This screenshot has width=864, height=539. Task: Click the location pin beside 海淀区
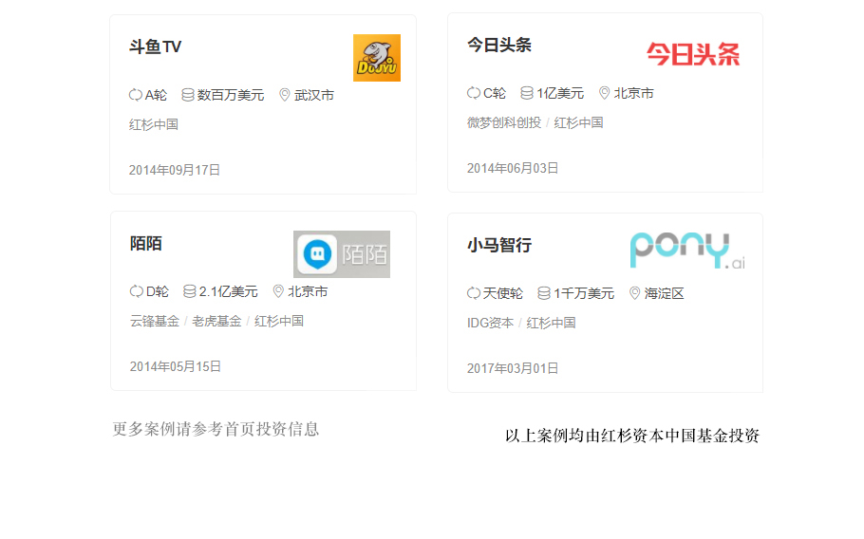point(635,293)
